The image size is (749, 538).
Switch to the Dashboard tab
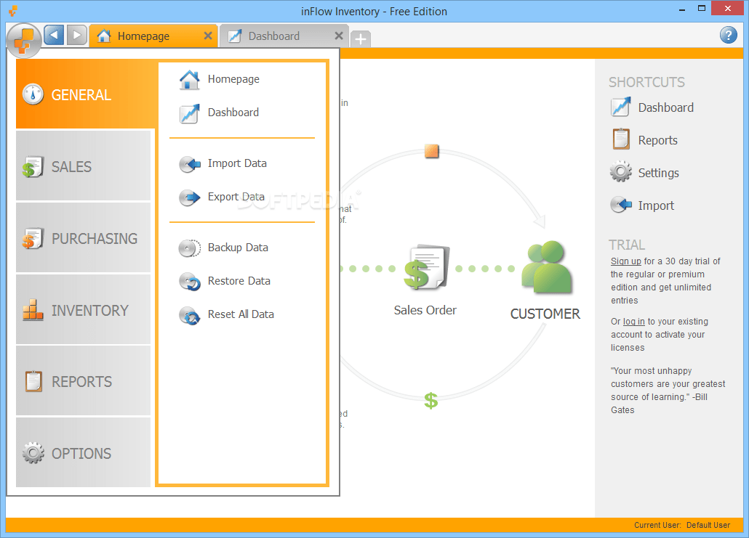pyautogui.click(x=284, y=36)
